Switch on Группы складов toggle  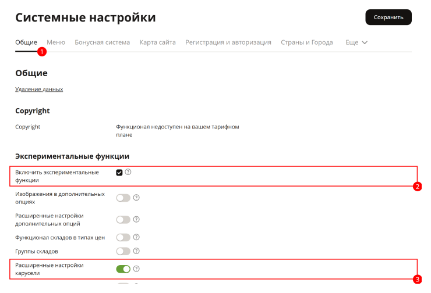click(123, 251)
